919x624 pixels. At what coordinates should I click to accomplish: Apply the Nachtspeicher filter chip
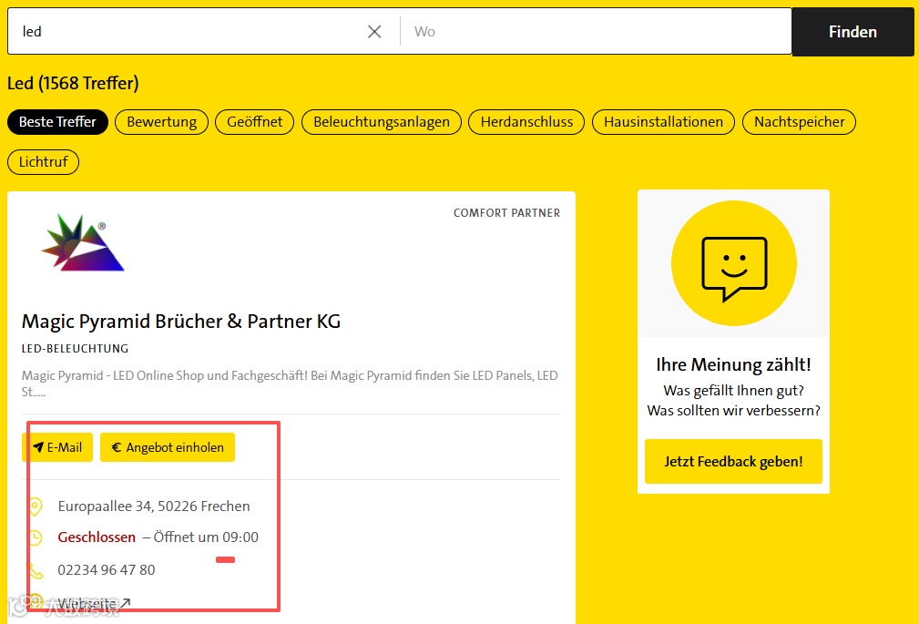click(x=799, y=122)
